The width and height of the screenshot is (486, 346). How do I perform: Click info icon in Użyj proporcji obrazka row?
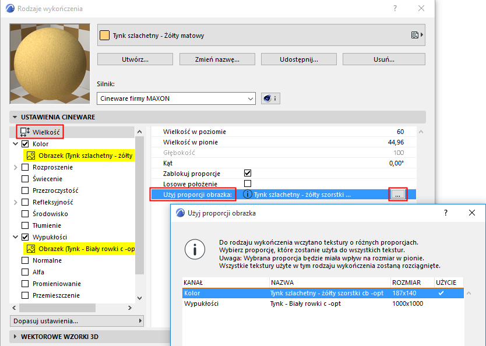point(247,195)
